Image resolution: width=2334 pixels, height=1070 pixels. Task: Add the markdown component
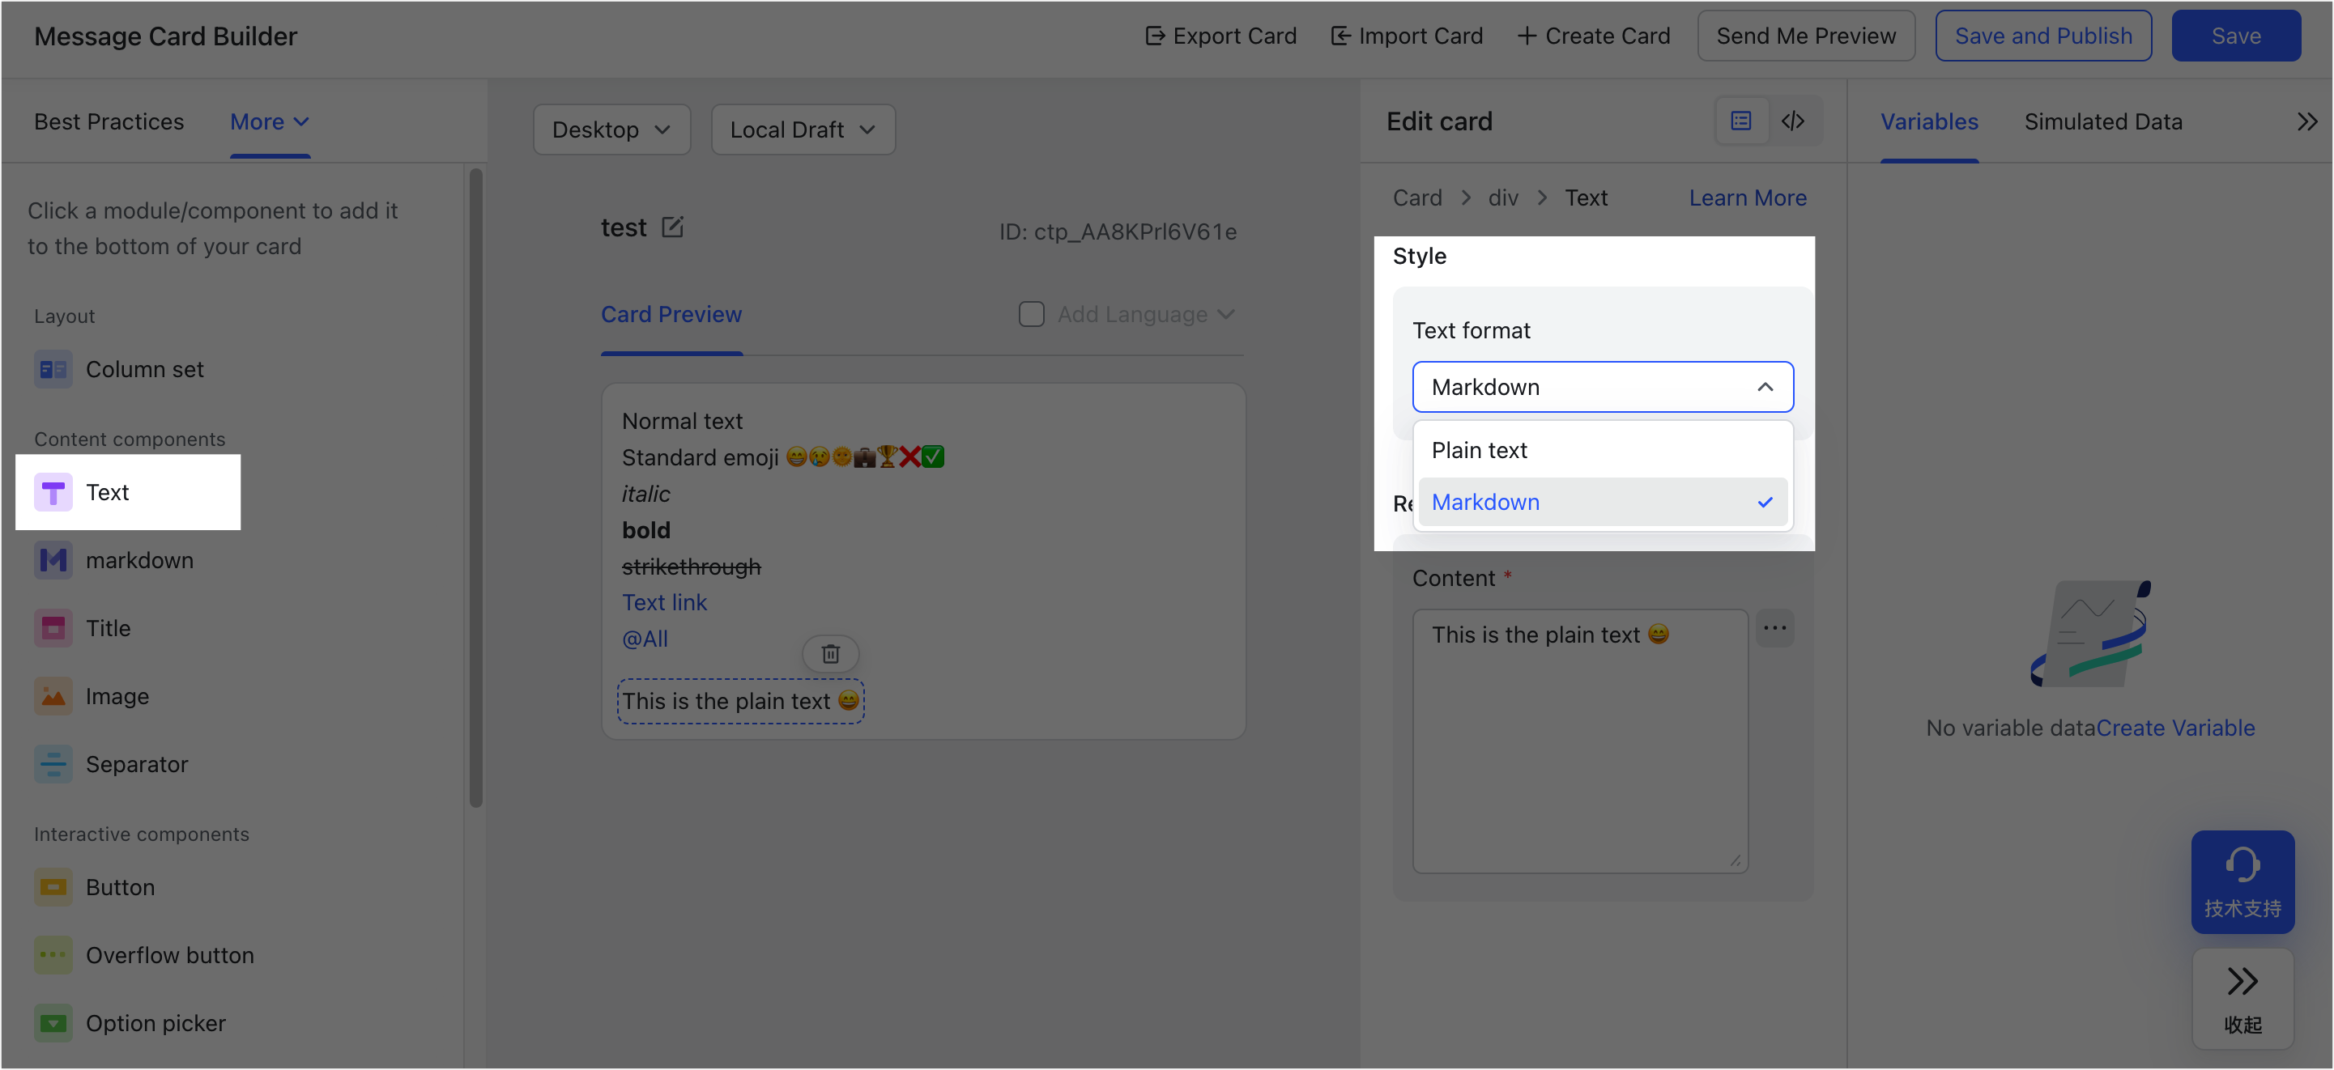tap(114, 560)
